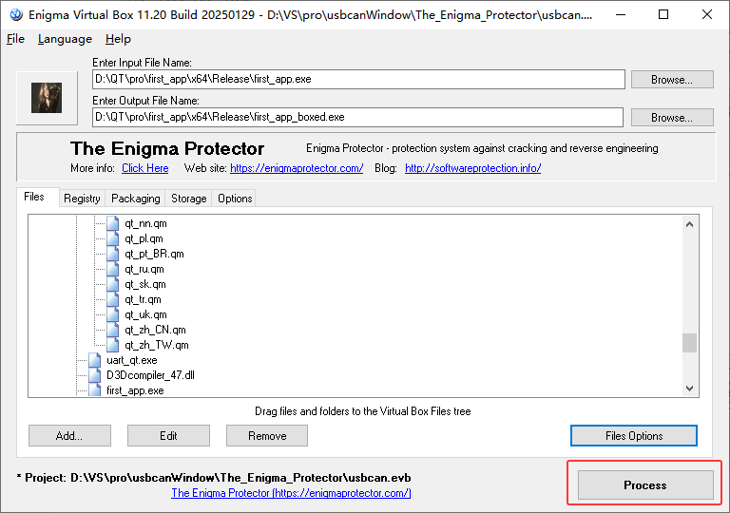730x513 pixels.
Task: Open the Help menu
Action: pyautogui.click(x=118, y=39)
